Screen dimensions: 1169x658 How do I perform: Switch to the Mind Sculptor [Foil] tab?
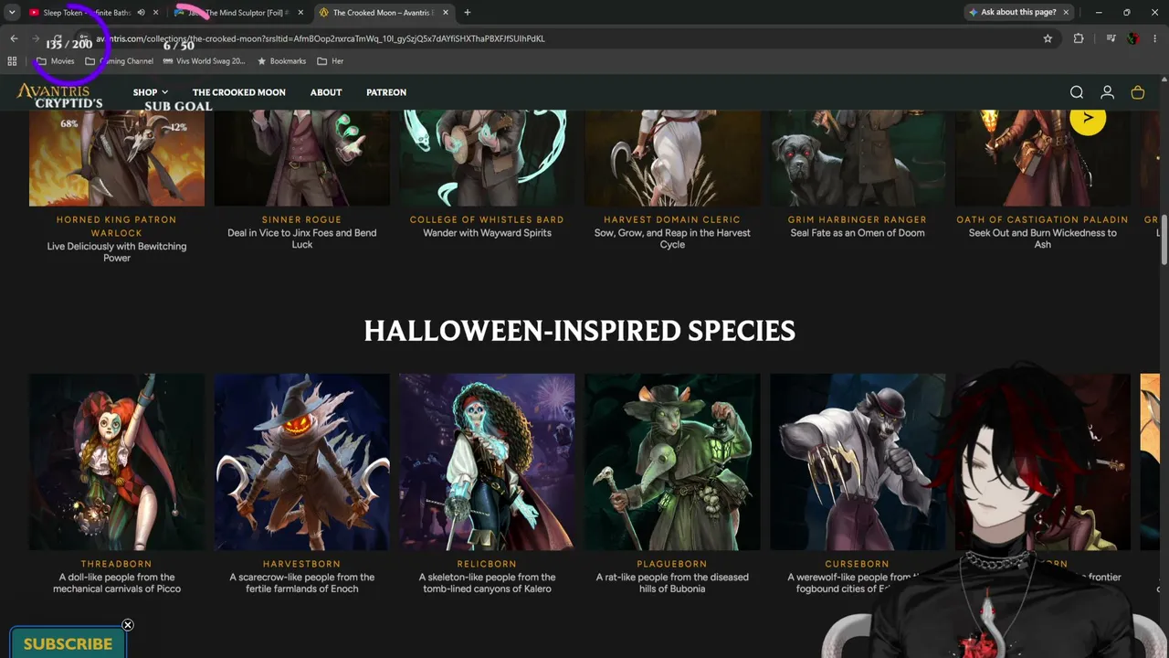[x=237, y=13]
